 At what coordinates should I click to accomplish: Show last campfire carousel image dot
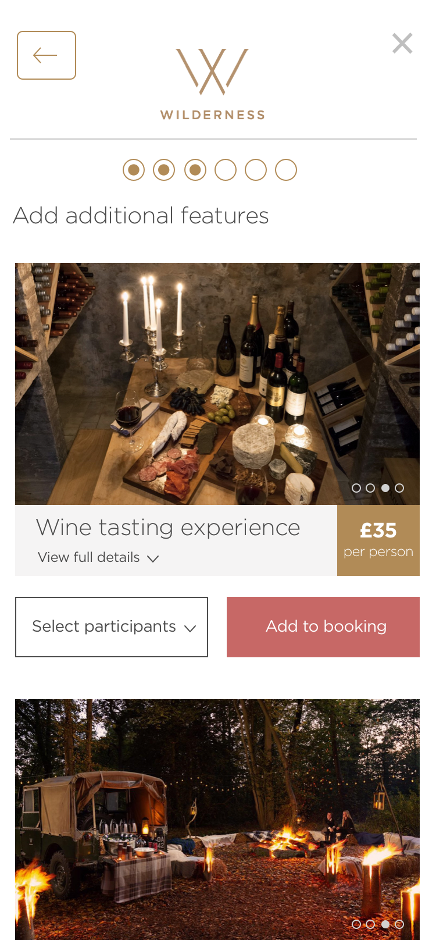coord(399,924)
